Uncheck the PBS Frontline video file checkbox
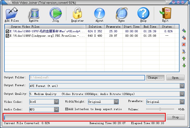This screenshot has height=128, width=190. click(x=7, y=36)
